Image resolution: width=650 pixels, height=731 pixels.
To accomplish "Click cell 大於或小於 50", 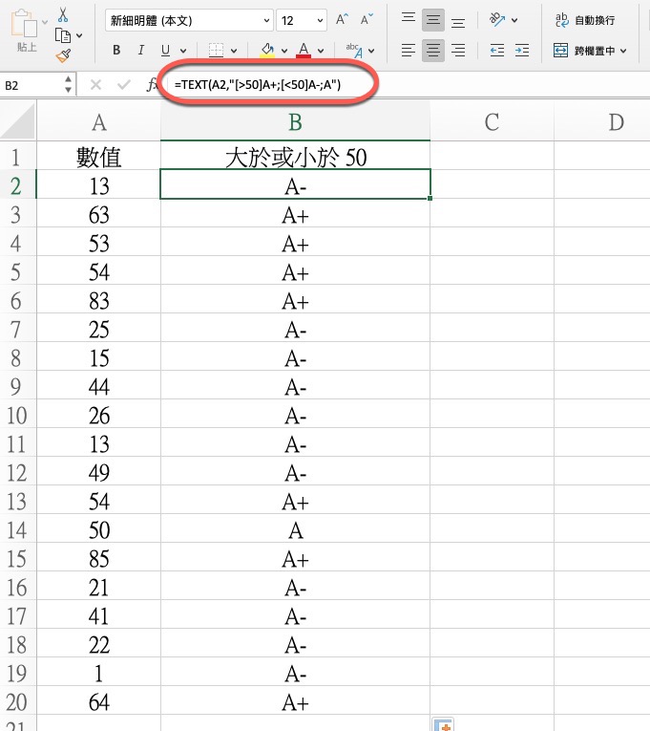I will pyautogui.click(x=295, y=157).
